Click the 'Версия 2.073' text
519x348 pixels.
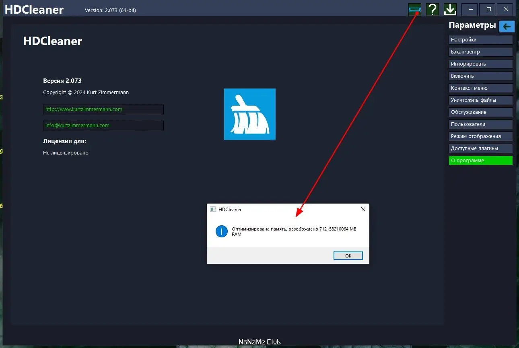point(62,81)
